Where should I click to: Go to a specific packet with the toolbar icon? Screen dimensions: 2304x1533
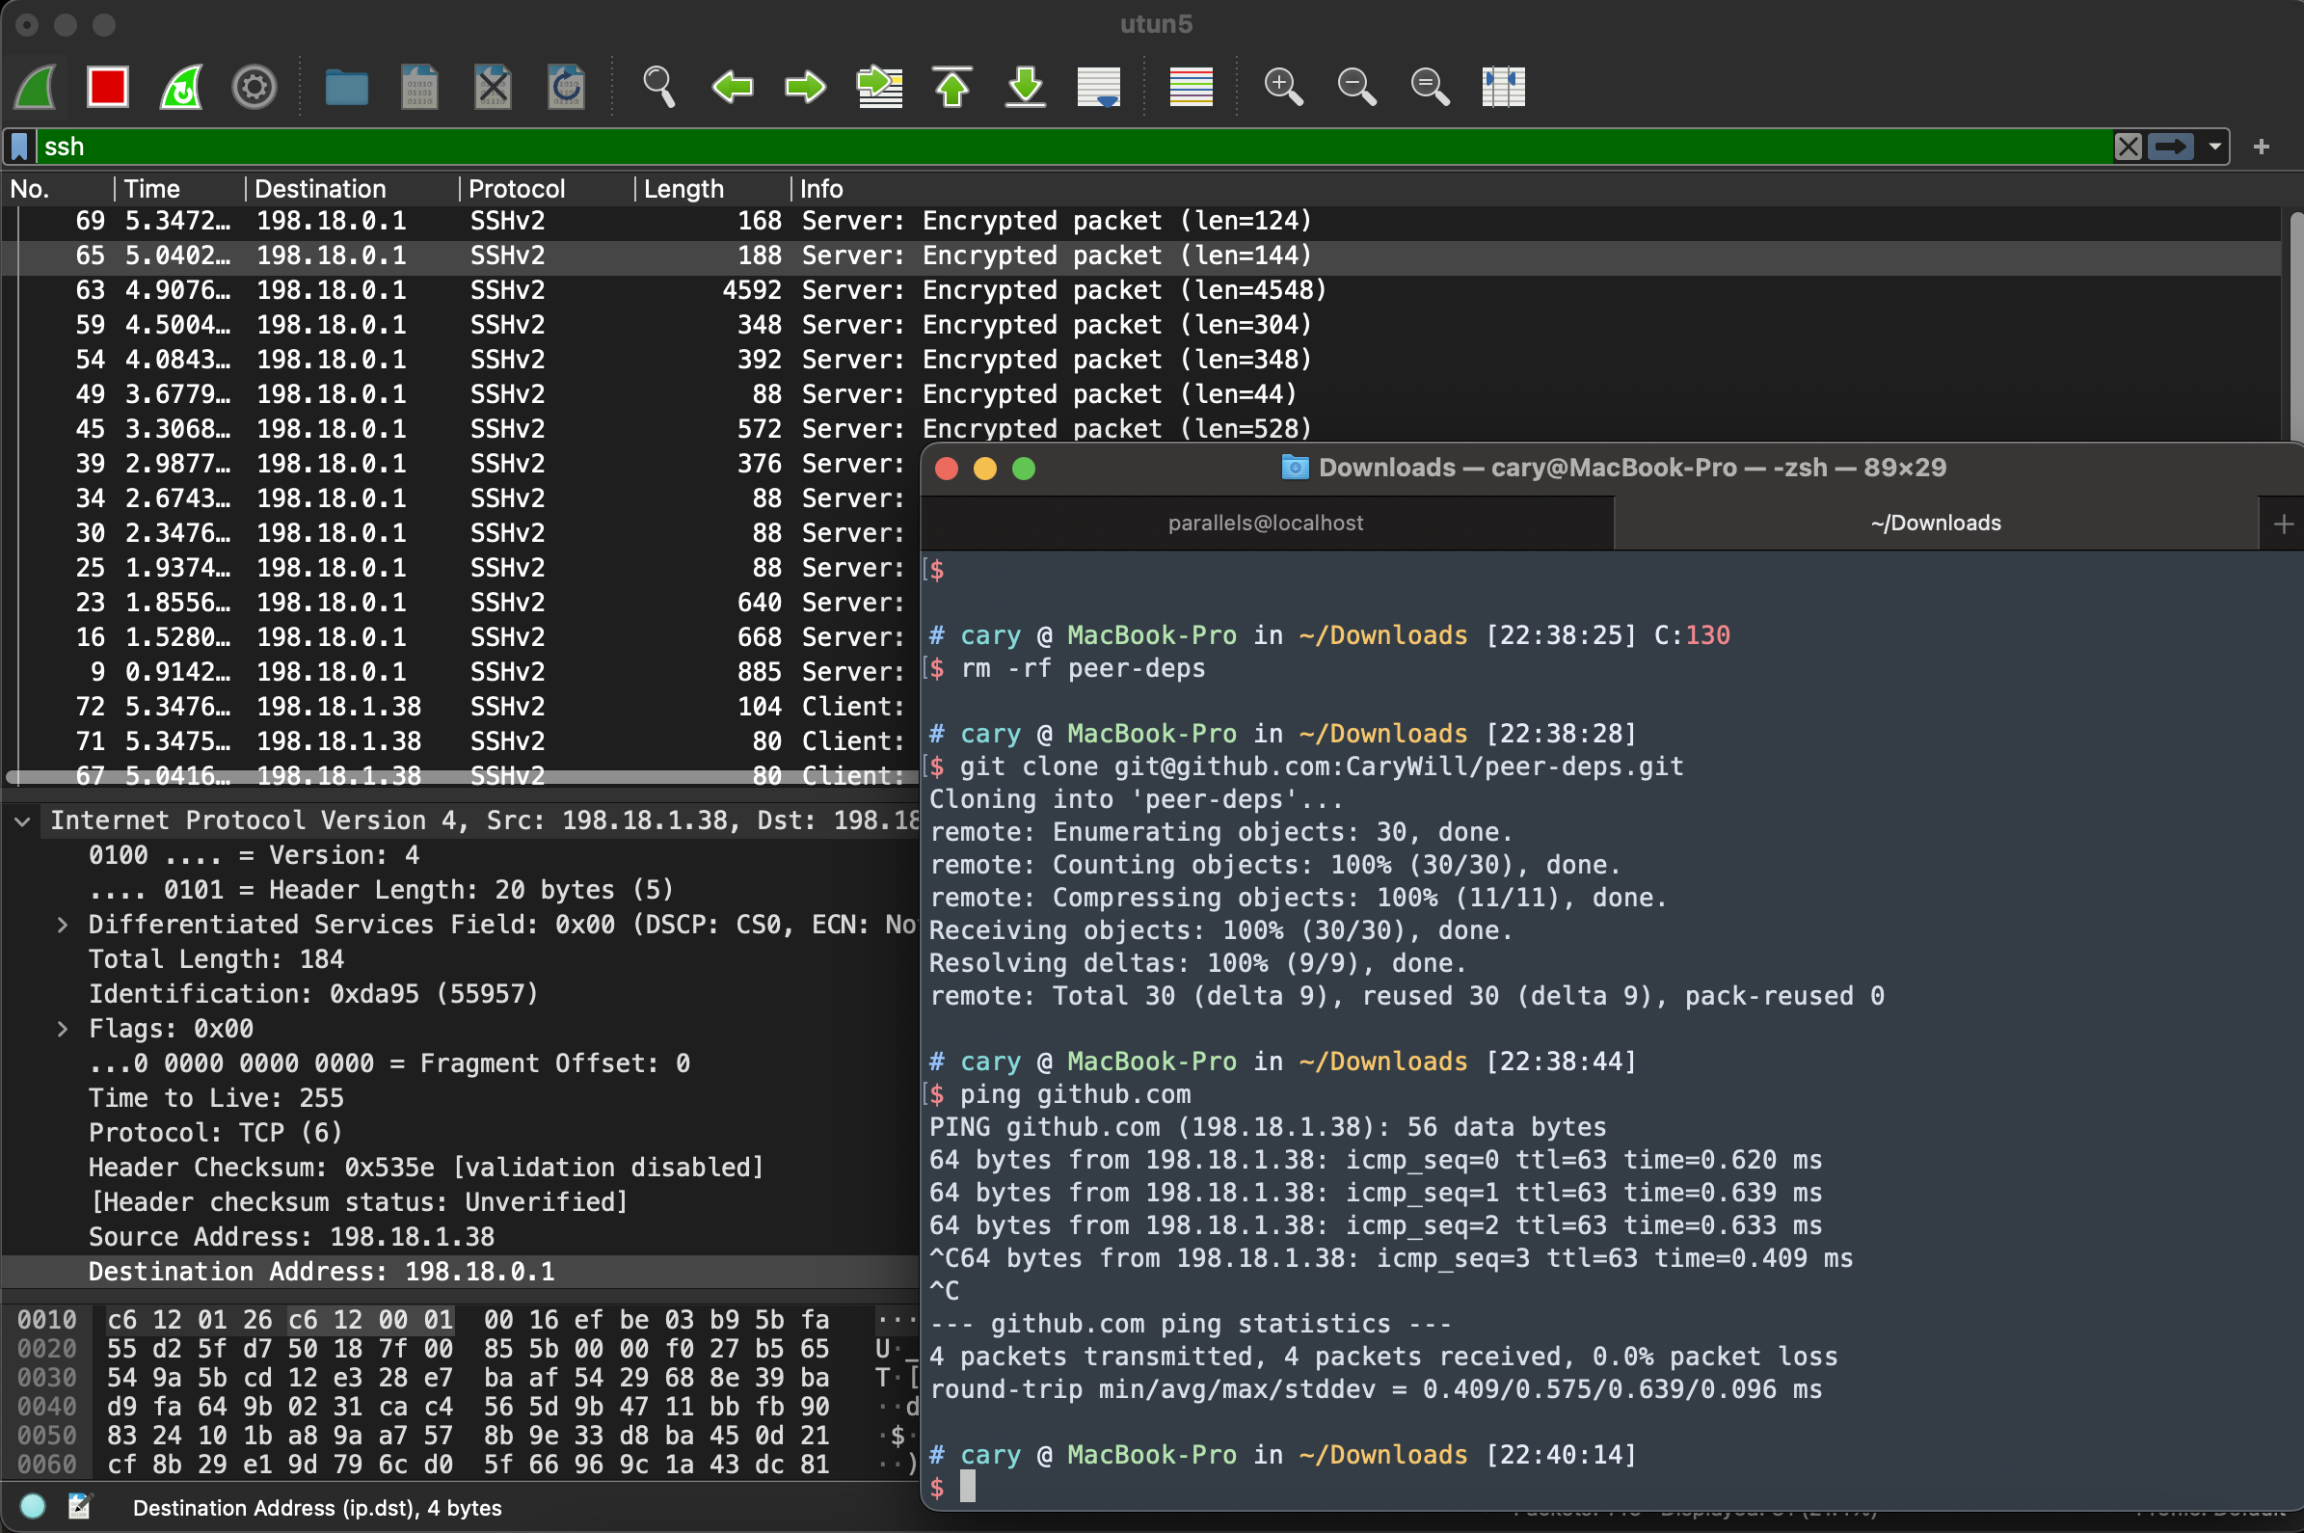click(879, 87)
